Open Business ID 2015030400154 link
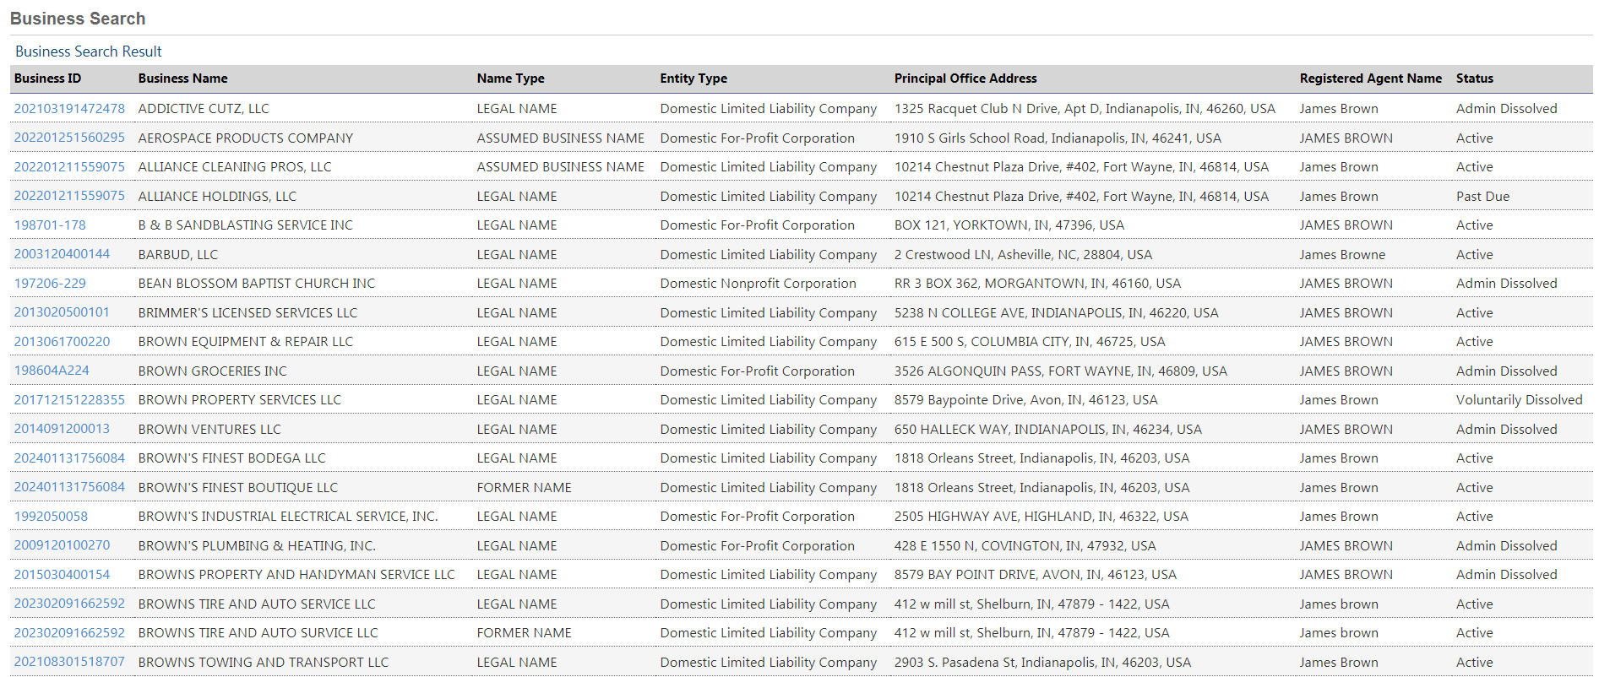The image size is (1599, 677). click(x=62, y=575)
